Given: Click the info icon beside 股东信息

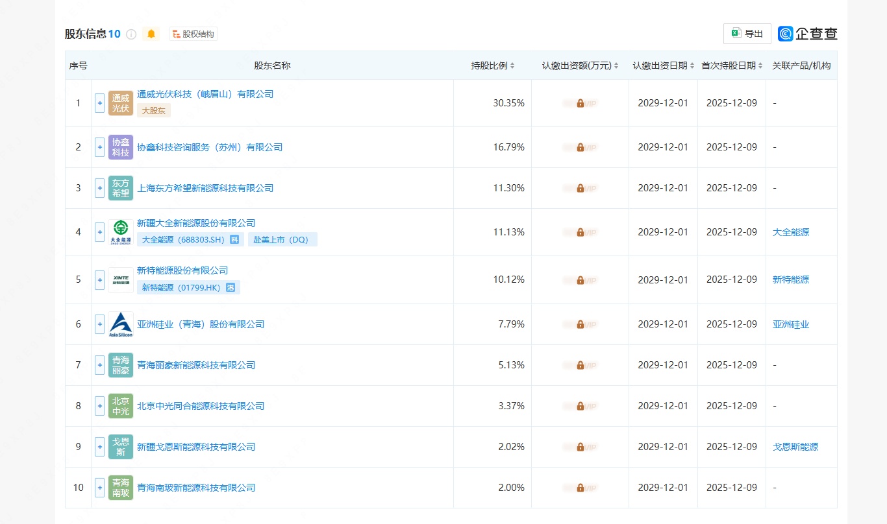Looking at the screenshot, I should (x=131, y=34).
